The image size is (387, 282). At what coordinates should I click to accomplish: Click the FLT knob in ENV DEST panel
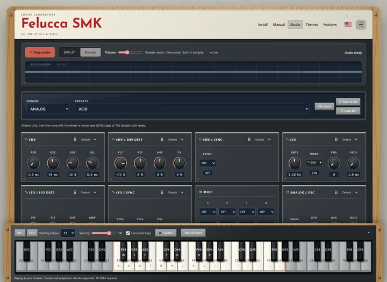120,163
